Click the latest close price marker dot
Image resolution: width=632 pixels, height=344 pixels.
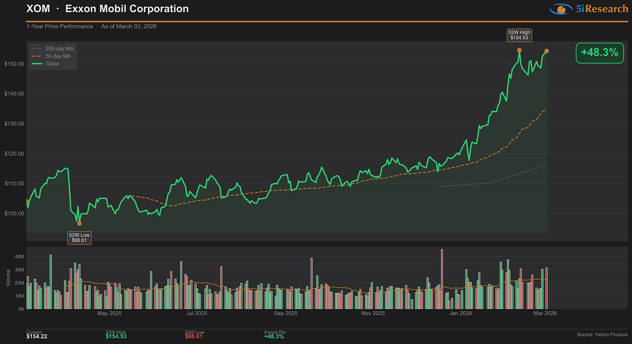coord(546,51)
